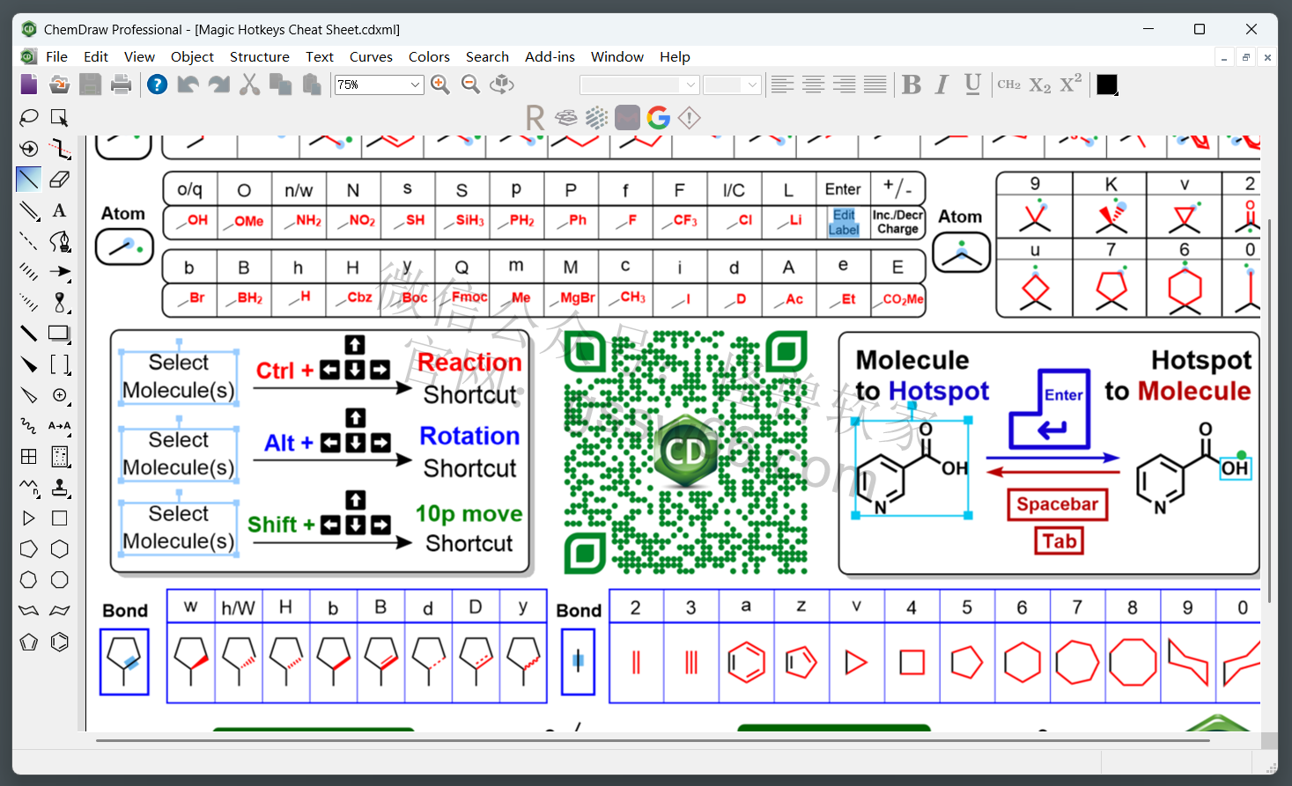Open Help with the question mark icon
Image resolution: width=1292 pixels, height=786 pixels.
point(158,84)
